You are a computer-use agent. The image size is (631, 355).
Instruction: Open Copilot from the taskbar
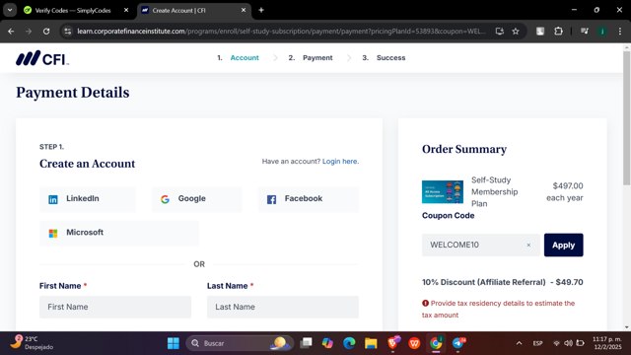(327, 343)
